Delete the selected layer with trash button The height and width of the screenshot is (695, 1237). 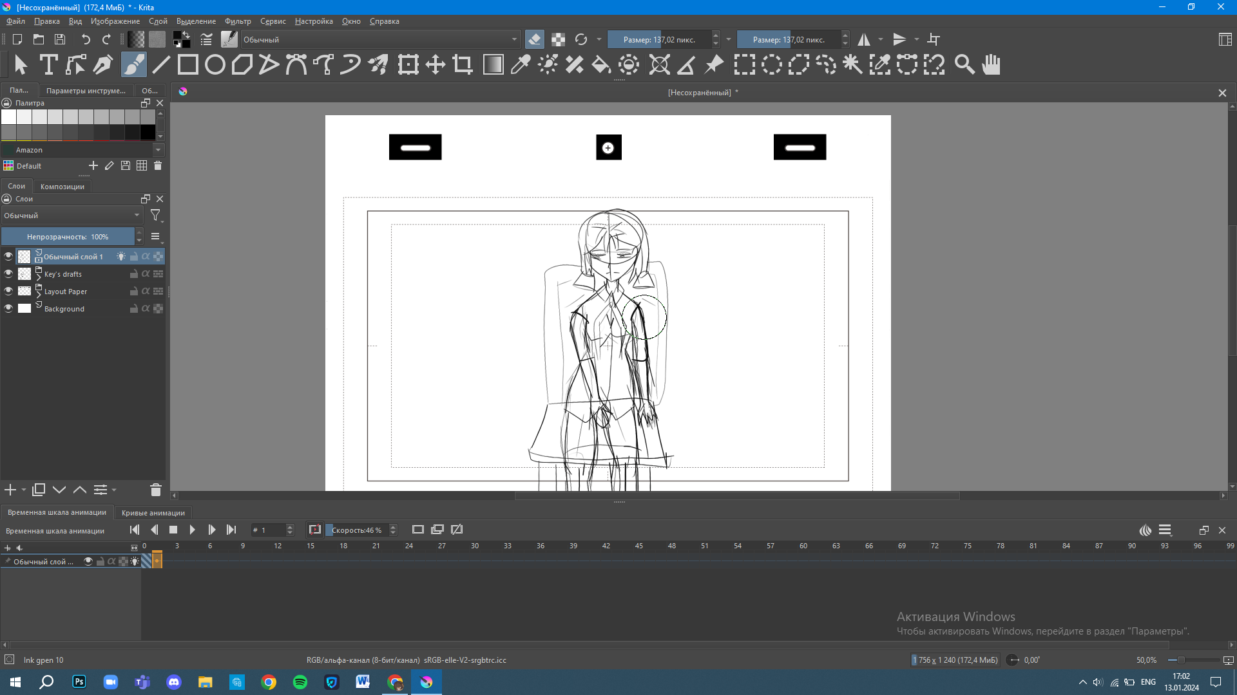coord(155,490)
